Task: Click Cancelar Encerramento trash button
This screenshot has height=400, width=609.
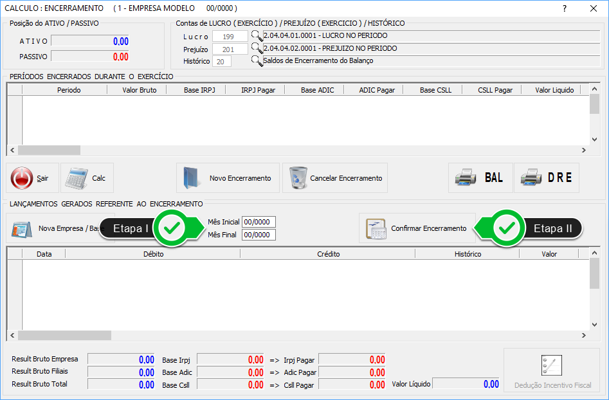Action: (334, 178)
